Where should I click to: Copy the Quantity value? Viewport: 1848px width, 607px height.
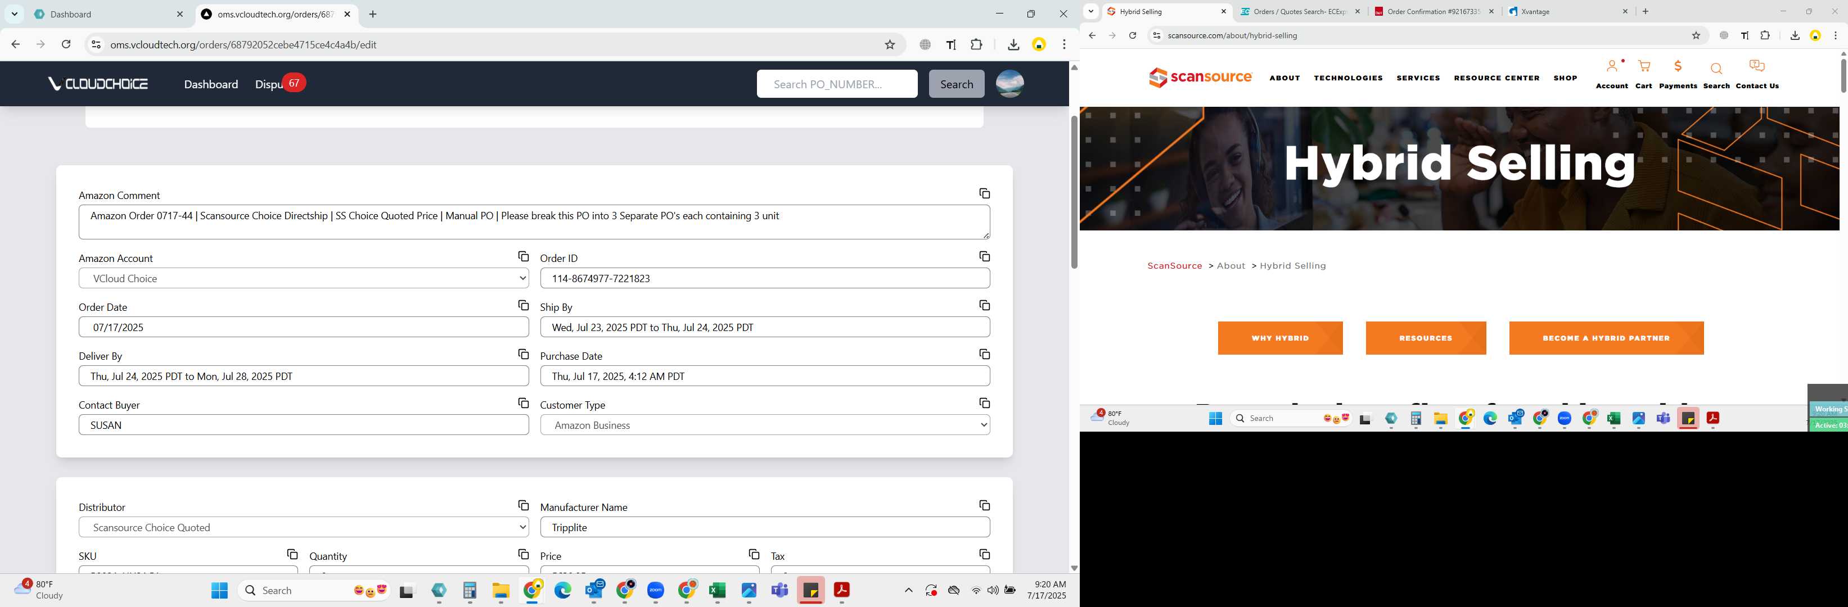pyautogui.click(x=523, y=555)
